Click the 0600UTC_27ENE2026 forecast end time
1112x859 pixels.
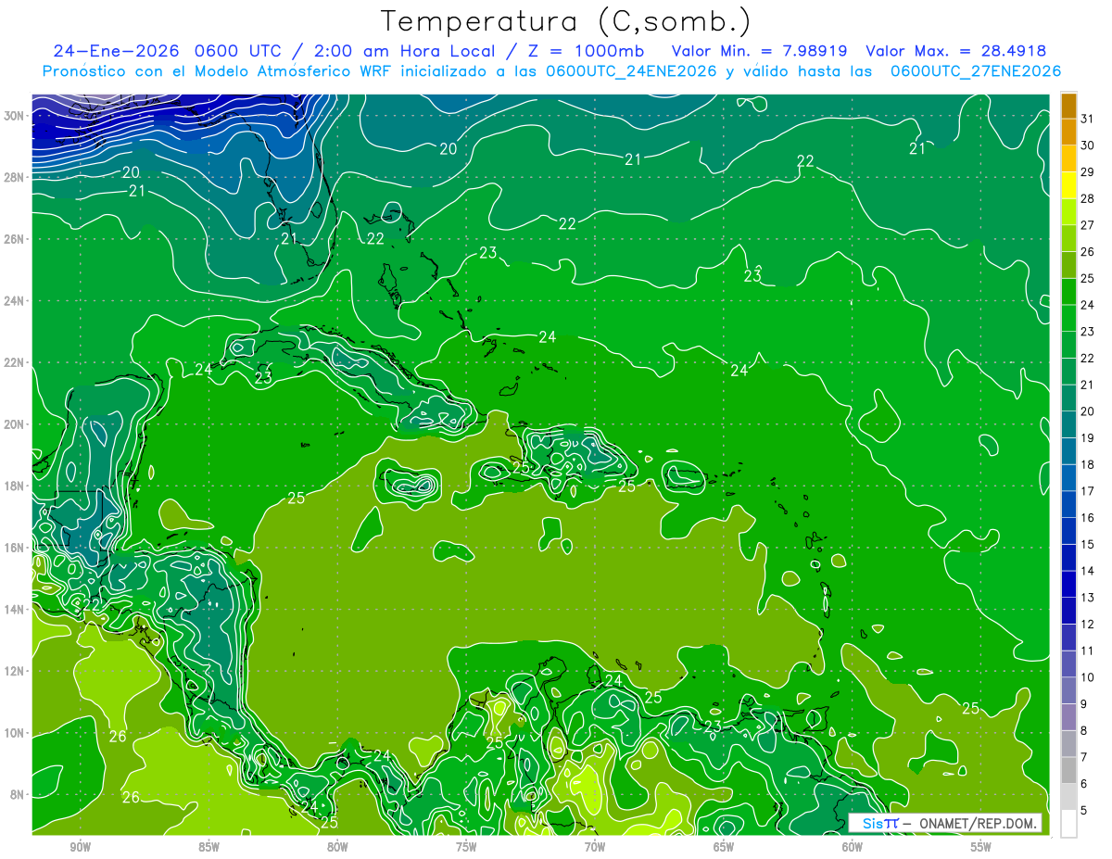(x=975, y=71)
